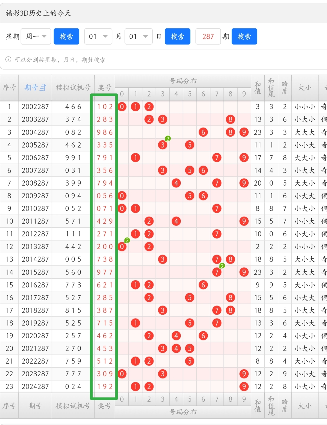Click the red 7 ball in row 2012287
This screenshot has height=425, width=327.
[217, 234]
